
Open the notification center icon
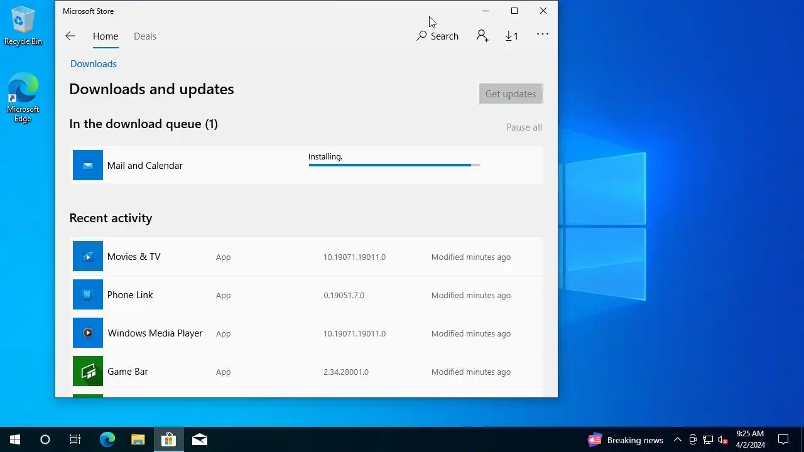click(783, 439)
